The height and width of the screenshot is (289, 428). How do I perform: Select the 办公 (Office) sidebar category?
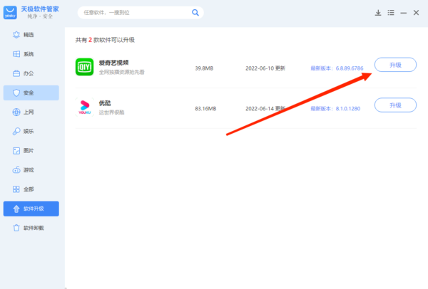29,73
